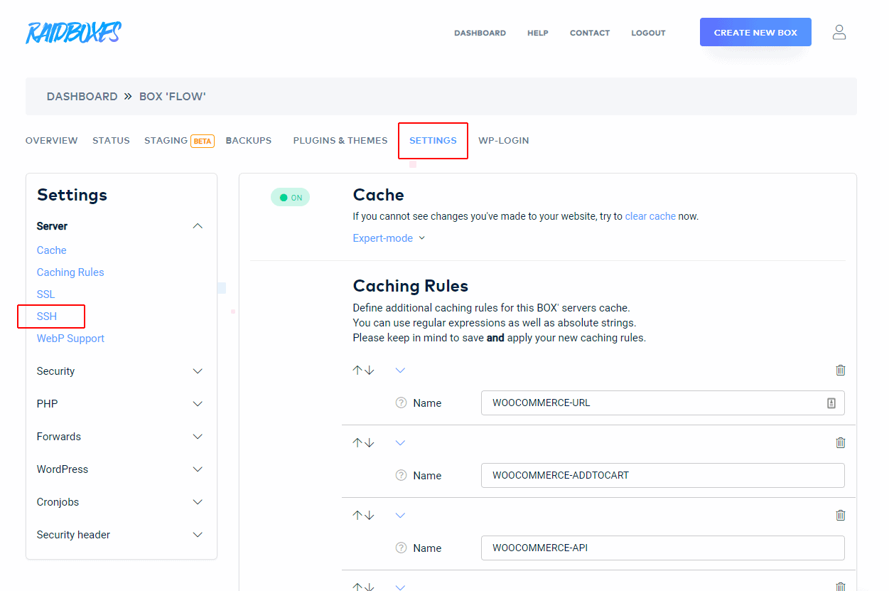Delete the WOOCOMMERCE-ADDTOCART rule via trash icon
889x591 pixels.
841,442
